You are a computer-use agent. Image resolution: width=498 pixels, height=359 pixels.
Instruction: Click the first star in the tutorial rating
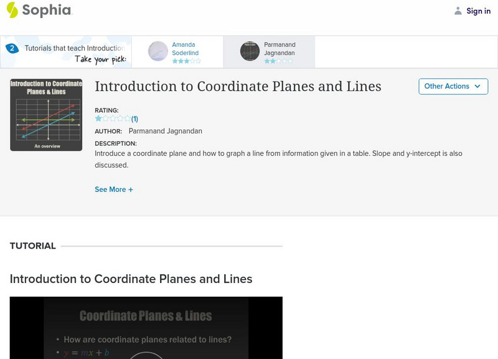(x=98, y=118)
